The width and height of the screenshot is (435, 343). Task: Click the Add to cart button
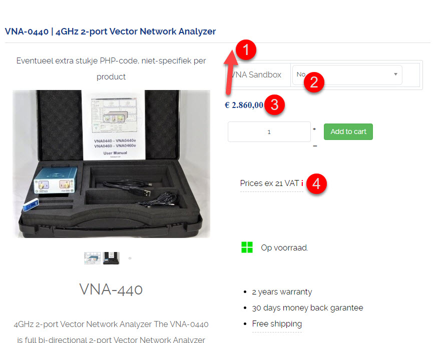tap(348, 131)
